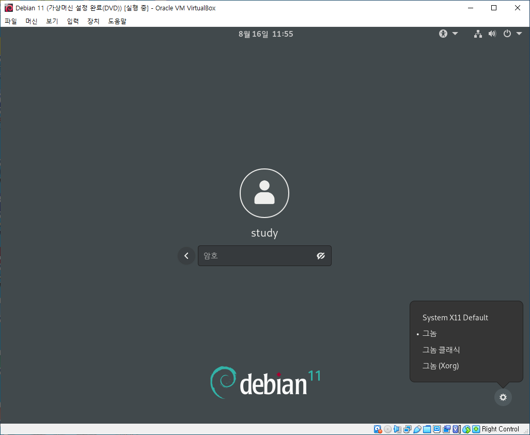This screenshot has height=435, width=530.
Task: Click the CPU virtualization status icon
Action: 456,429
